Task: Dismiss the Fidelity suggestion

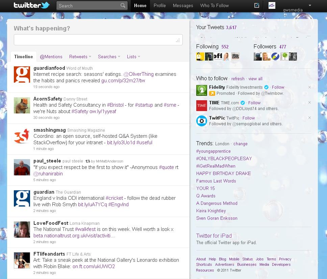Action: point(309,87)
